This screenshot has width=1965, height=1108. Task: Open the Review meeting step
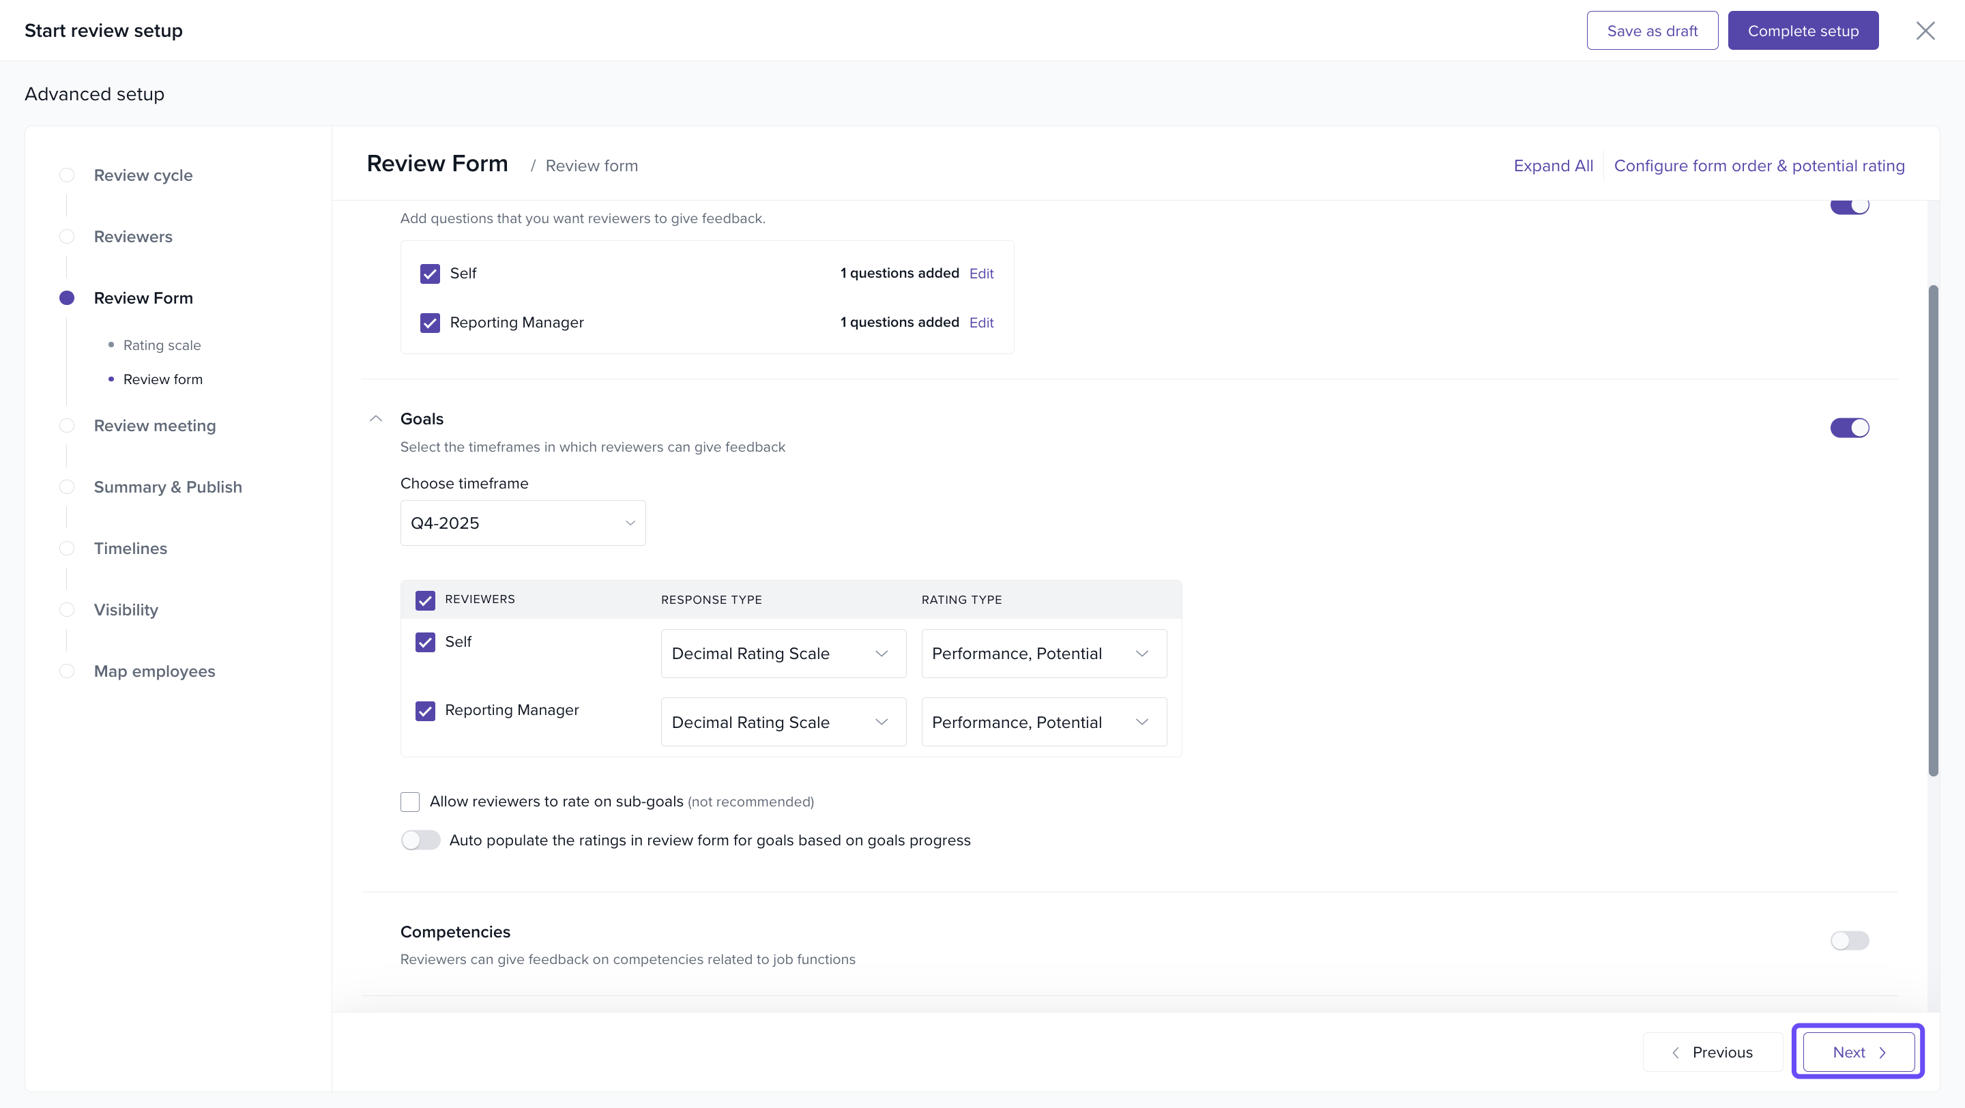[155, 426]
